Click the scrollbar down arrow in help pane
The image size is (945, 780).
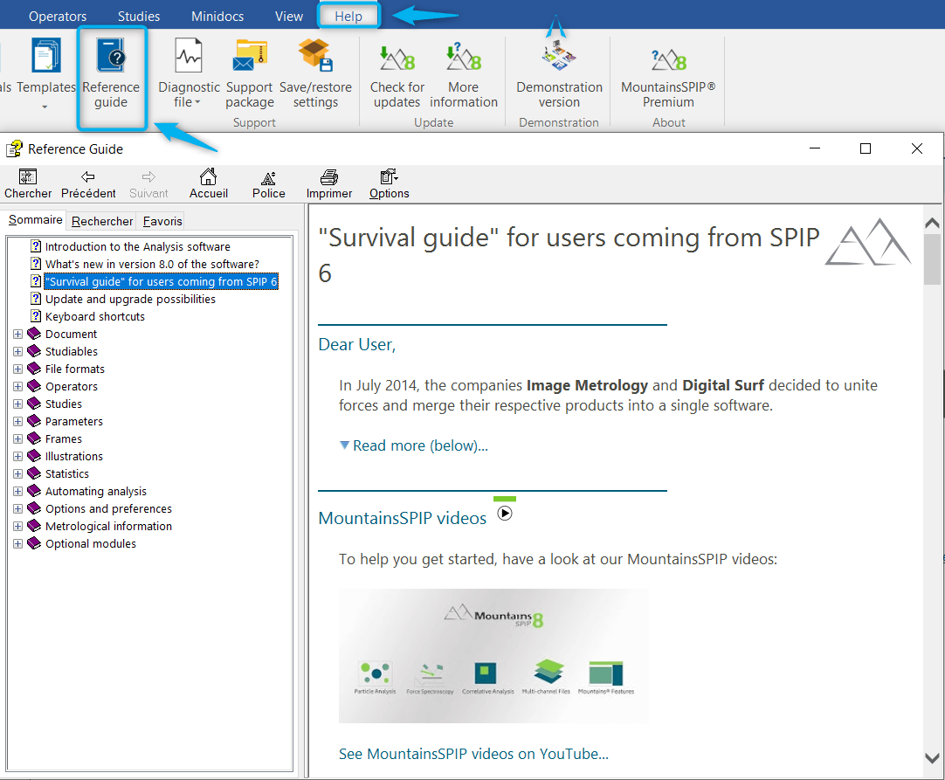pos(932,758)
